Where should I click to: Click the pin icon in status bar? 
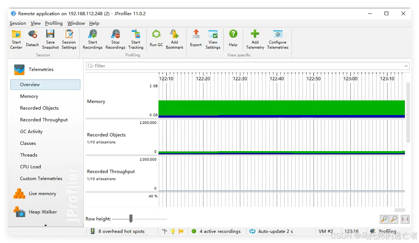(165, 231)
